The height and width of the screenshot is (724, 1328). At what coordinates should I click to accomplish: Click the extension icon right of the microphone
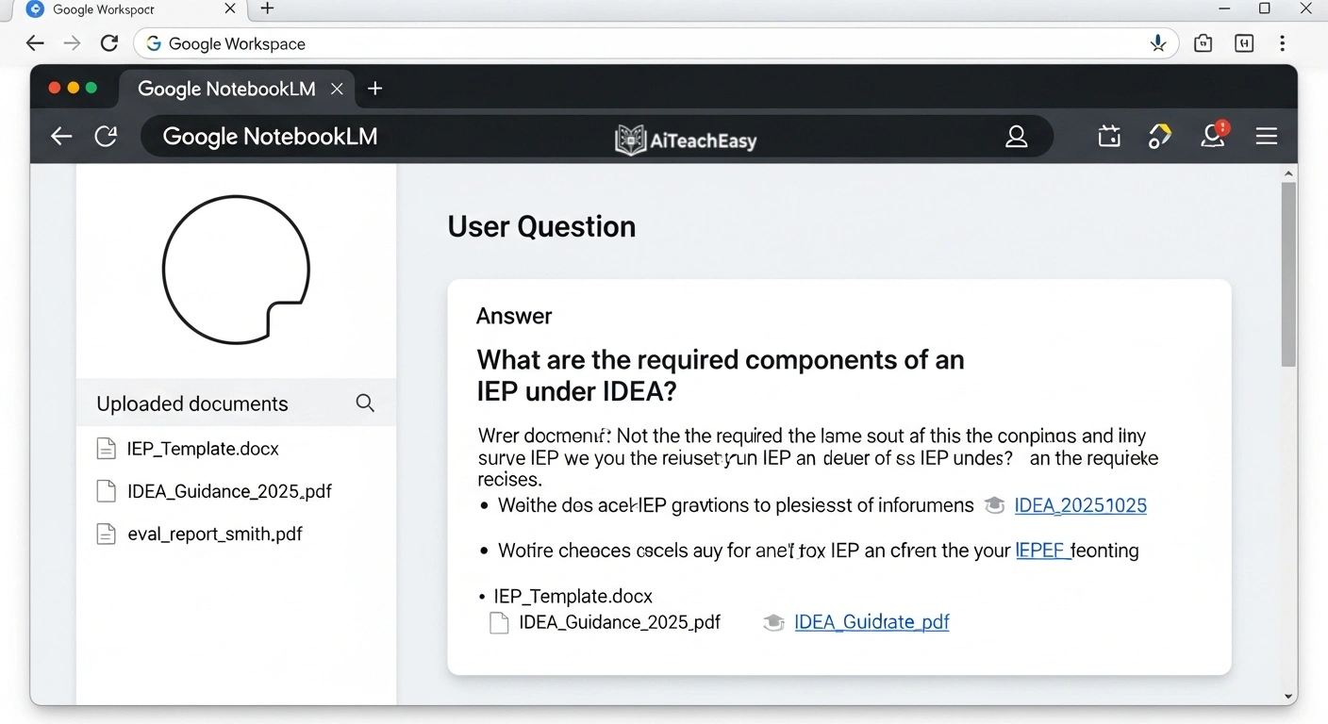1203,43
